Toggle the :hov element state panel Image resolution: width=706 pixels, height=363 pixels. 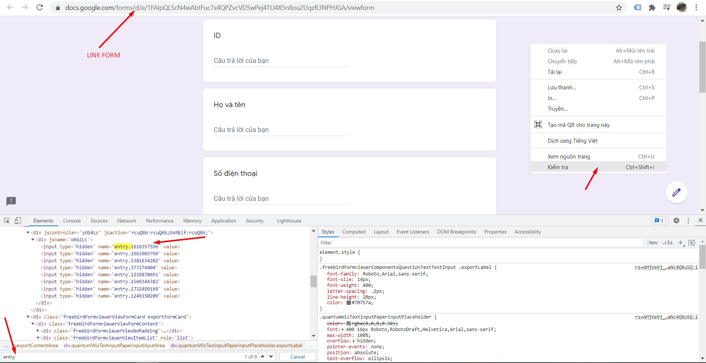652,243
